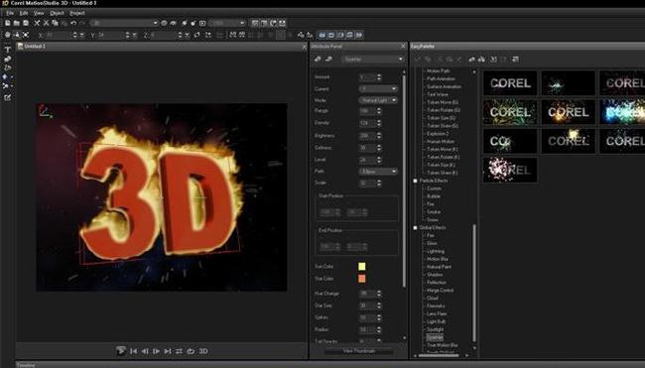Close the Attribute Panel
This screenshot has height=368, width=645.
(403, 47)
